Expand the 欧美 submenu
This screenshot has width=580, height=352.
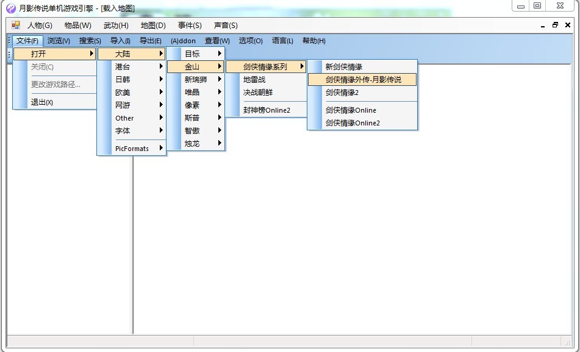131,93
